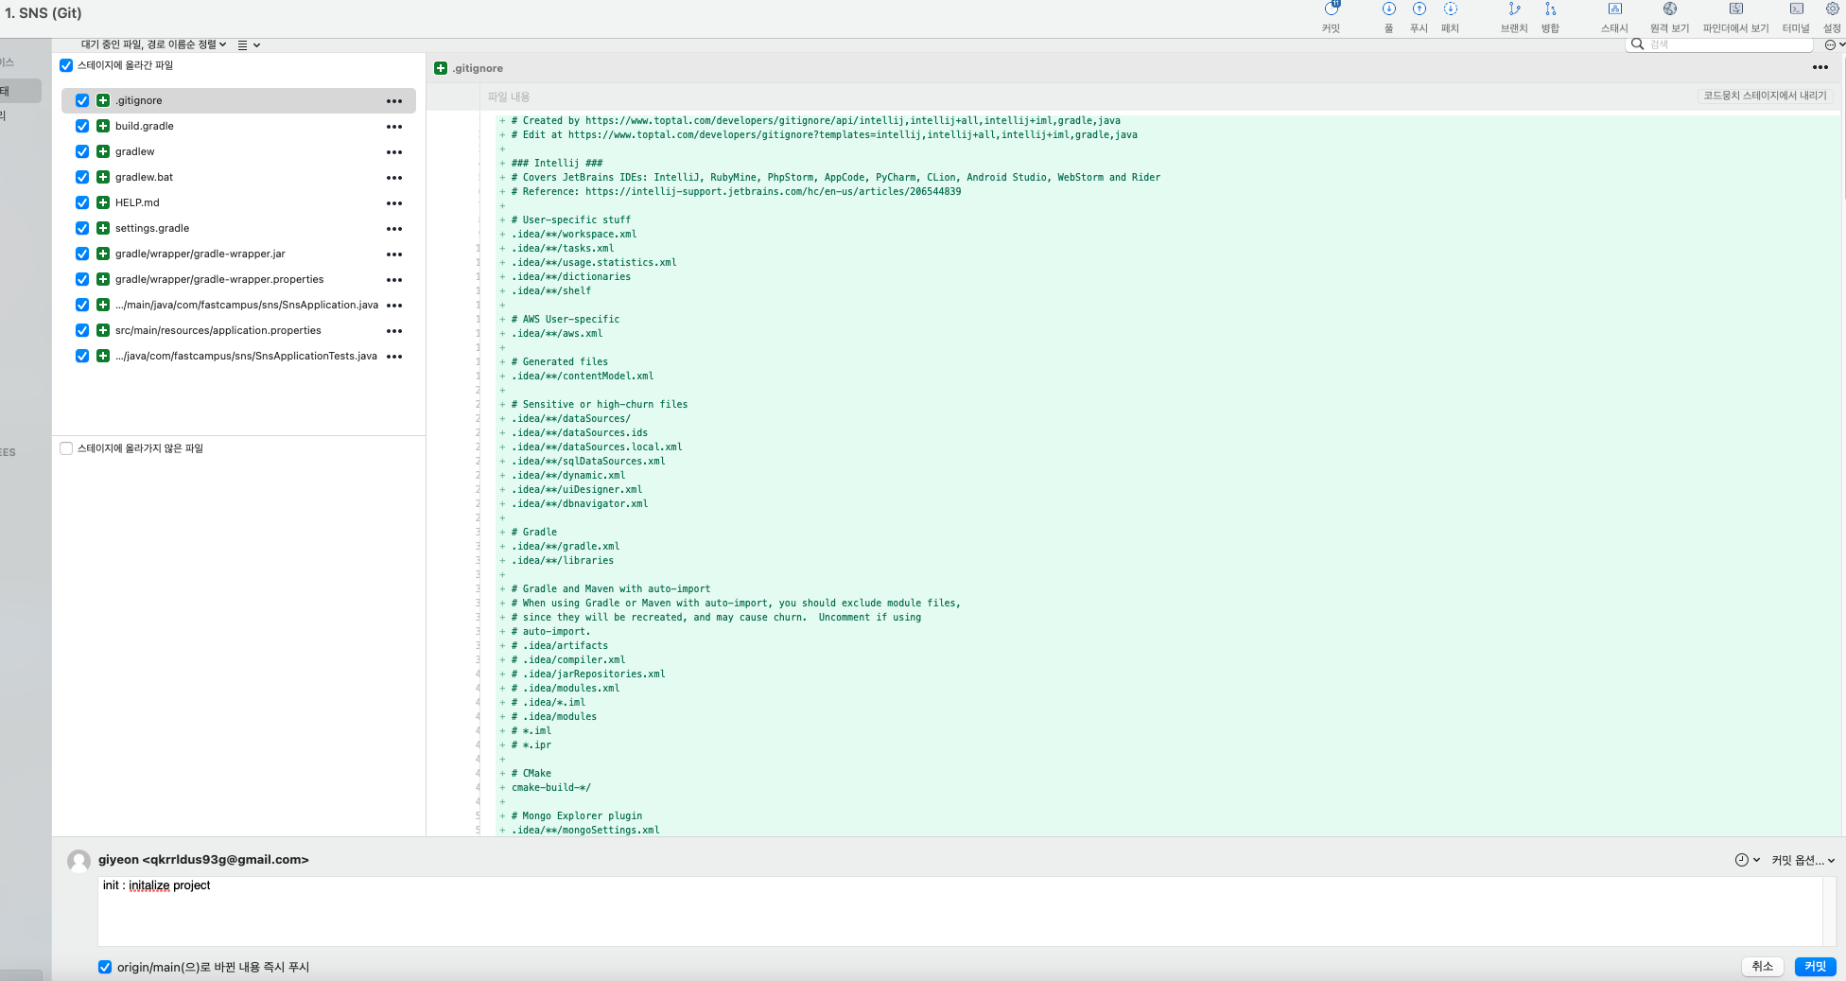Unstage build.gradle with its checkbox
Image resolution: width=1846 pixels, height=981 pixels.
82,126
